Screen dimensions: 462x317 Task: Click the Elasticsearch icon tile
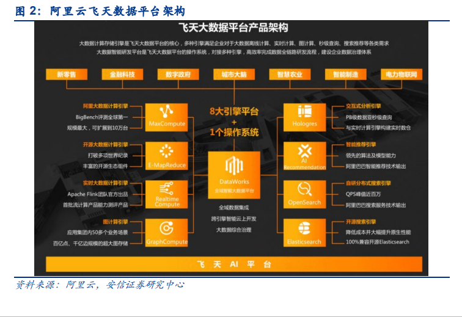(x=305, y=233)
